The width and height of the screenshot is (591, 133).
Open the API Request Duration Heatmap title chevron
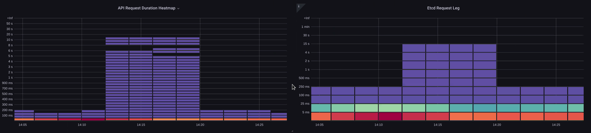coord(178,8)
